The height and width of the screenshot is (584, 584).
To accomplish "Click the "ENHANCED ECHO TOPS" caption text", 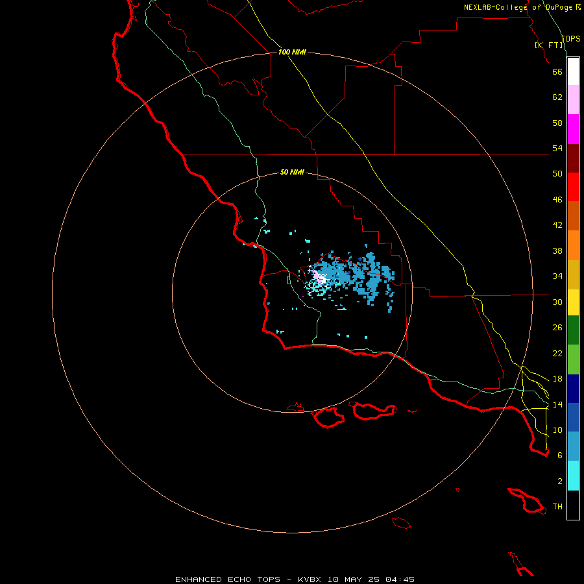I will [228, 579].
